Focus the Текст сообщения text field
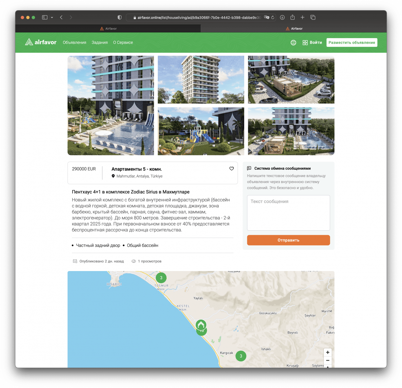This screenshot has height=388, width=402. (289, 213)
